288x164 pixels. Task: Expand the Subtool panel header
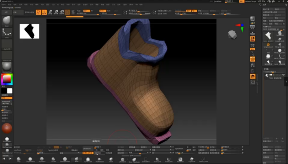pos(267,69)
